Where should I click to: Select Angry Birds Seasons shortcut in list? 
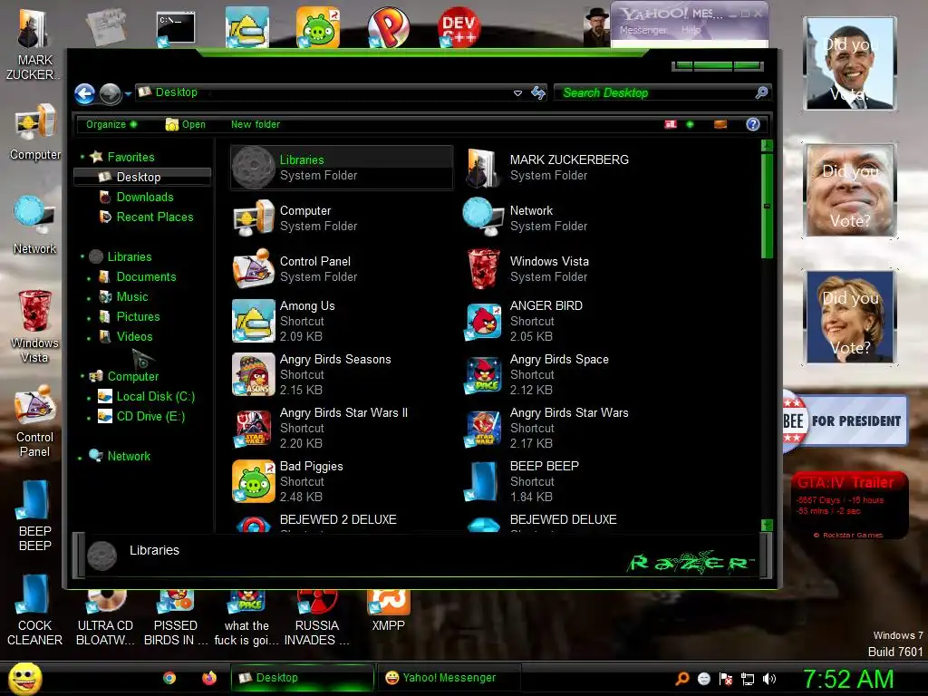coord(342,374)
